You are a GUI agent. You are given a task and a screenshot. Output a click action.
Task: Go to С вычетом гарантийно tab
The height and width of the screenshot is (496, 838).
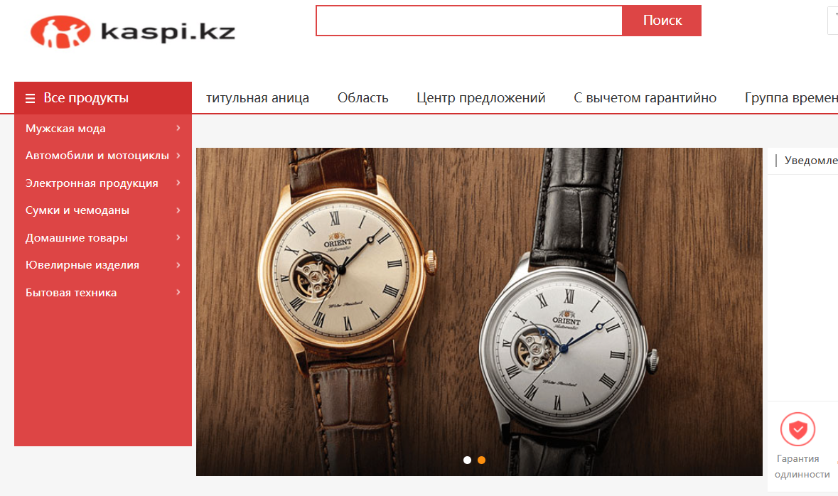click(645, 98)
